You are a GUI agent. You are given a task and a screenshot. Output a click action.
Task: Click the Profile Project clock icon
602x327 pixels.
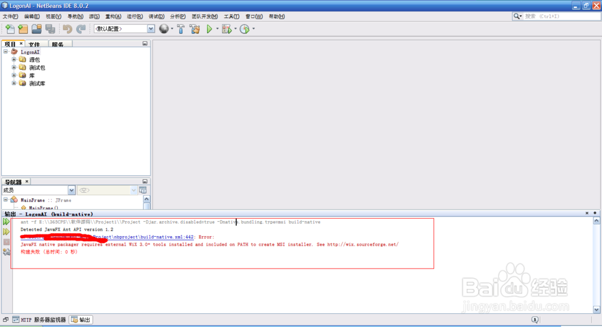pyautogui.click(x=244, y=29)
